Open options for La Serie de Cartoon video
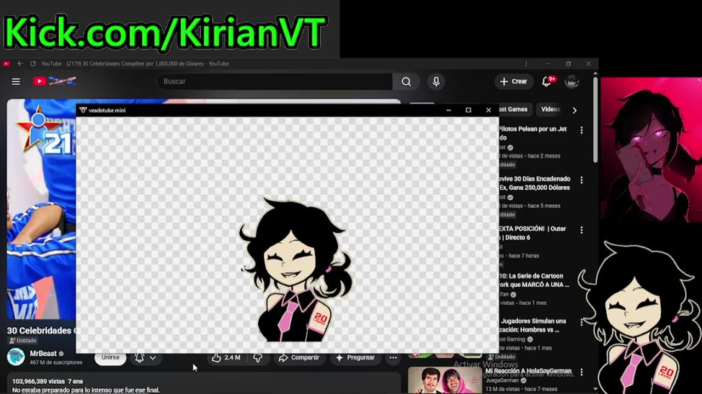Screen dimensions: 702x394 581,277
